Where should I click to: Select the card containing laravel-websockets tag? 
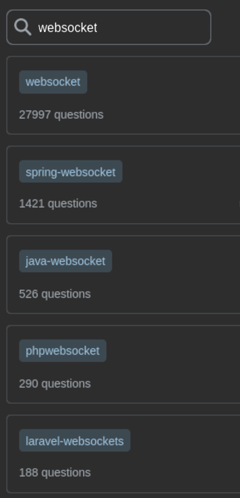(x=123, y=454)
